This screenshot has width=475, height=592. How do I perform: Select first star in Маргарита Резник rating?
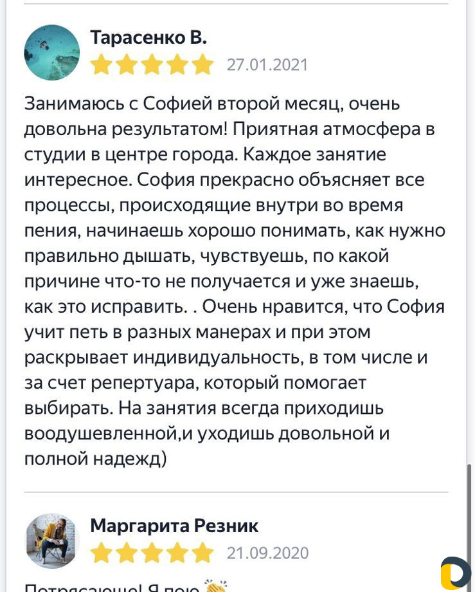click(102, 552)
